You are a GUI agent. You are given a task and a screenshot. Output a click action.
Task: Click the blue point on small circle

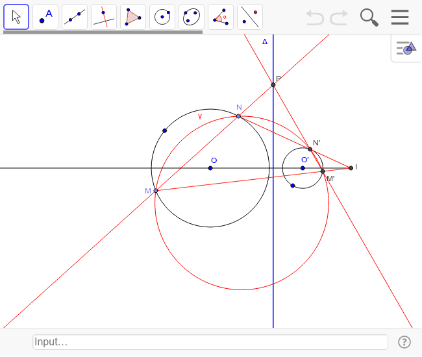tap(293, 186)
